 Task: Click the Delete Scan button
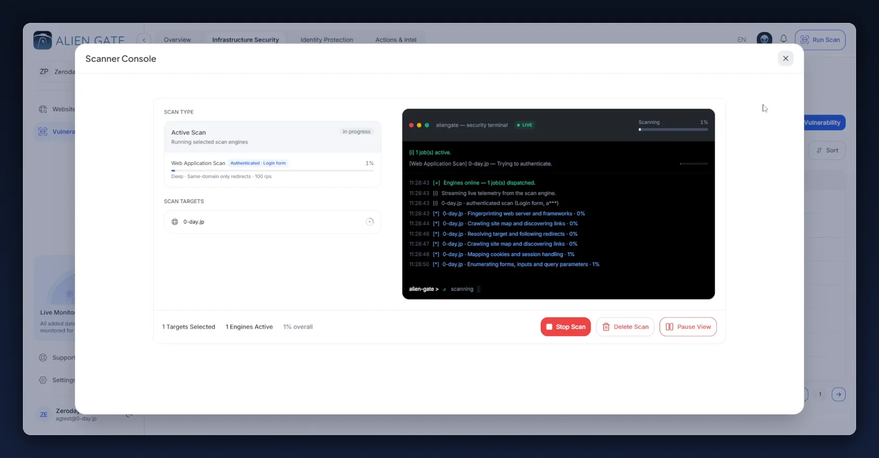tap(625, 327)
